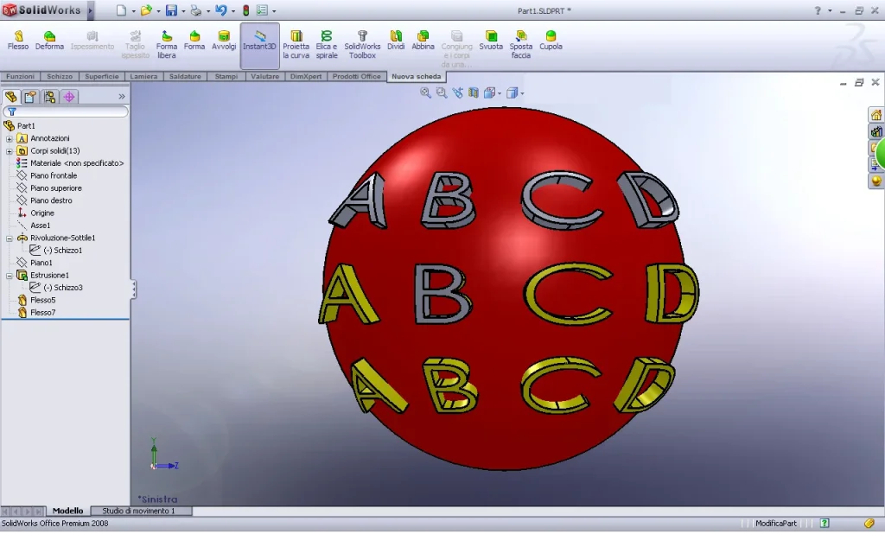Open the DimXpert tab

pos(305,76)
